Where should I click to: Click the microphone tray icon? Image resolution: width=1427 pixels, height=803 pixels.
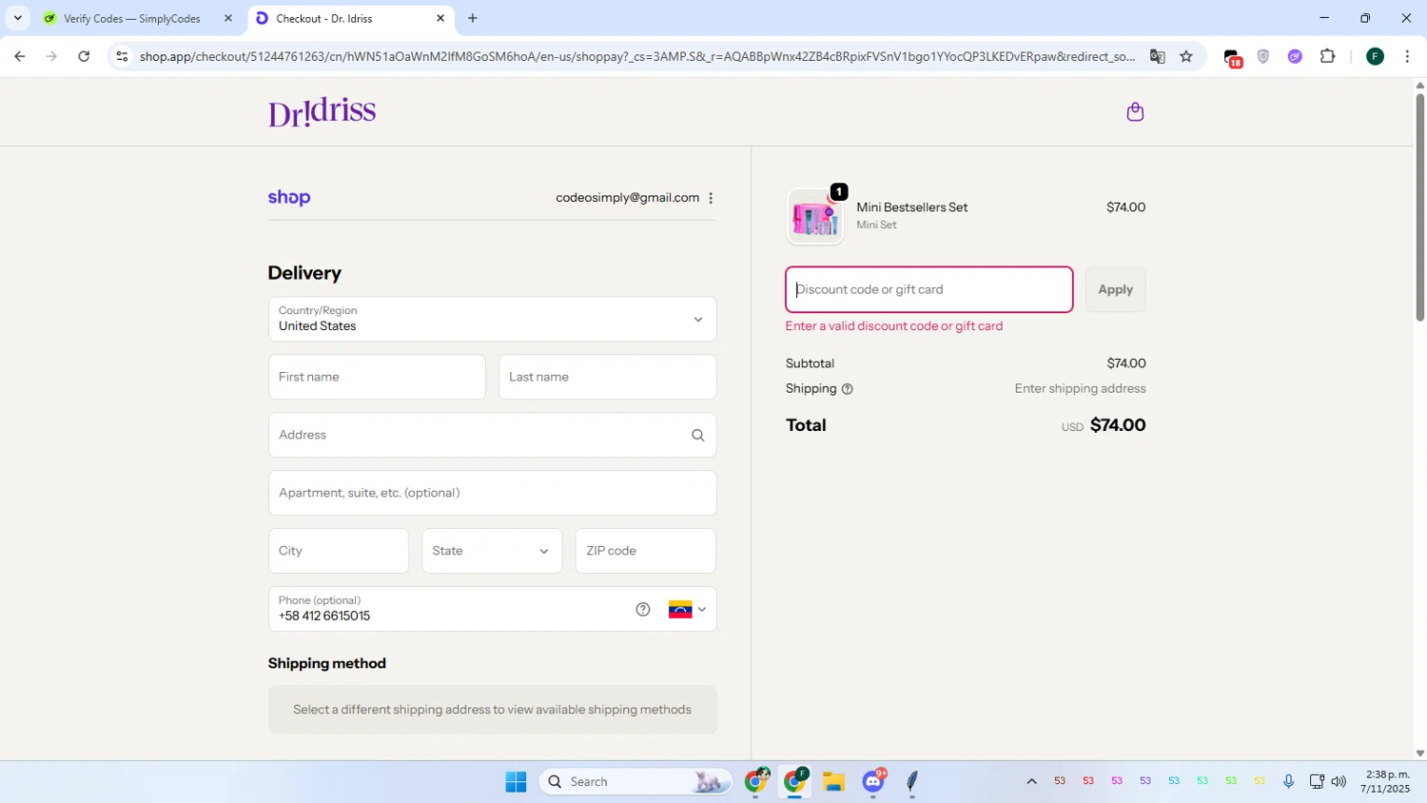click(1288, 782)
